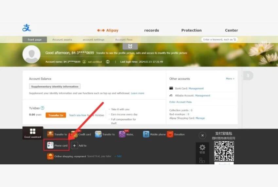Viewport: 278px width, 187px height.
Task: Open Alibaba Account Management link
Action: pos(203,95)
